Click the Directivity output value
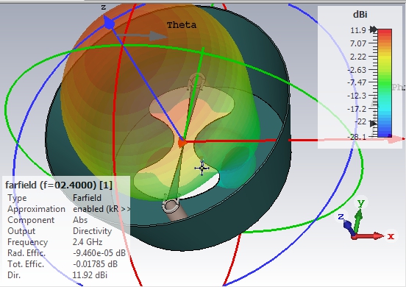406x287 pixels. (93, 231)
